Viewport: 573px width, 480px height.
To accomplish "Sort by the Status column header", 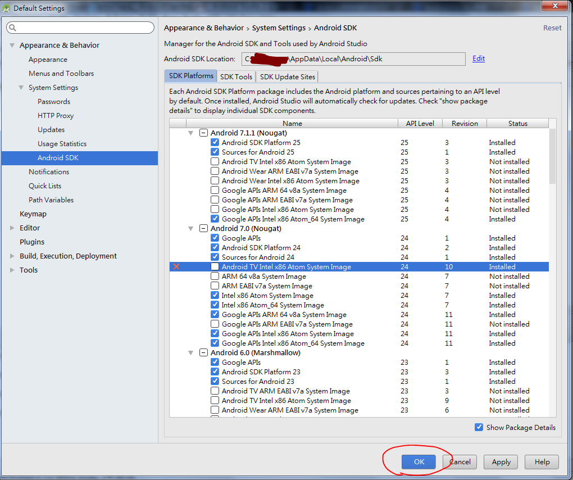I will (517, 124).
